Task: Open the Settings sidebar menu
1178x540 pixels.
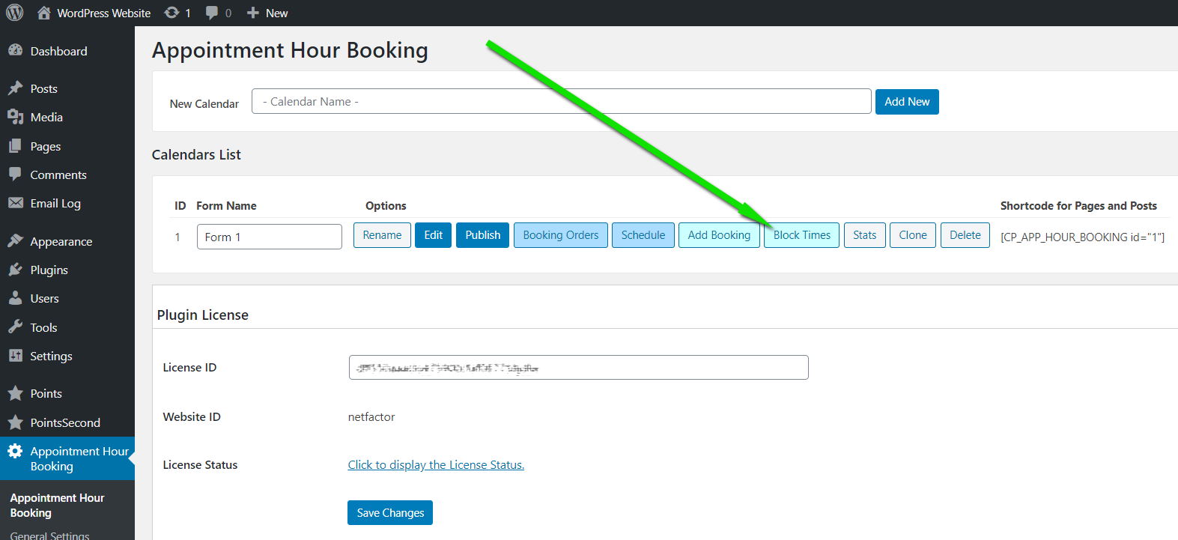Action: 51,357
